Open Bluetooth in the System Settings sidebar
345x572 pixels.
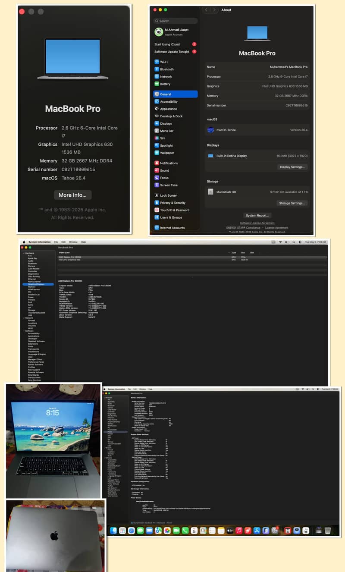click(175, 69)
